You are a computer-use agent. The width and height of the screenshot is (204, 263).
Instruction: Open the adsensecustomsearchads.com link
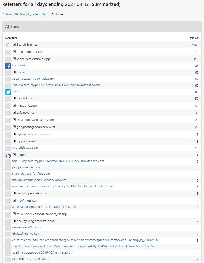pyautogui.click(x=33, y=79)
